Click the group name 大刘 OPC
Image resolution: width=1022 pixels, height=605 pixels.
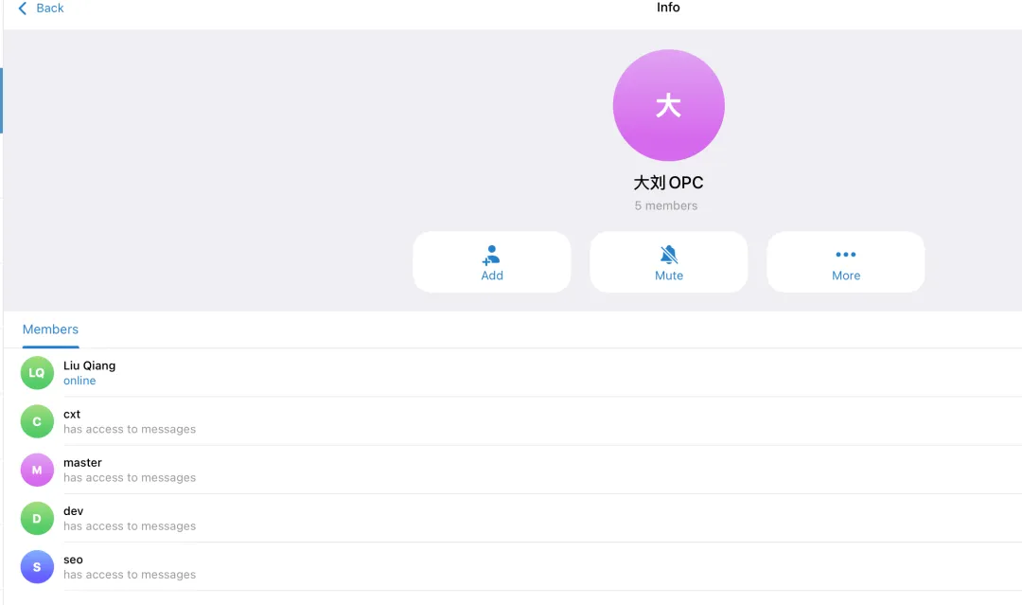pyautogui.click(x=668, y=183)
